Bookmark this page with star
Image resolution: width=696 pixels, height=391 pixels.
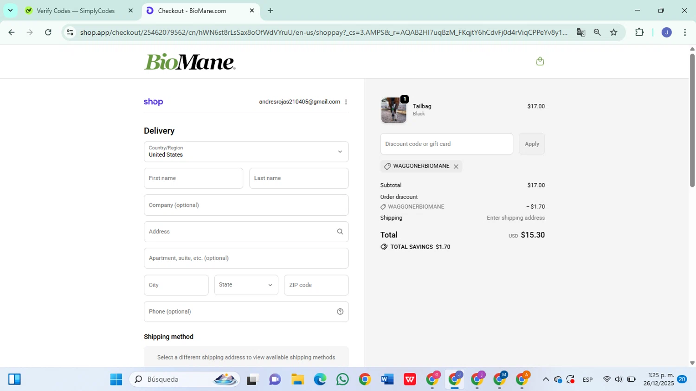pos(614,32)
